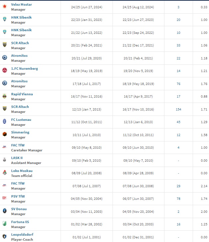Click the FC Lustenau club crest
The height and width of the screenshot is (242, 209).
[5, 121]
